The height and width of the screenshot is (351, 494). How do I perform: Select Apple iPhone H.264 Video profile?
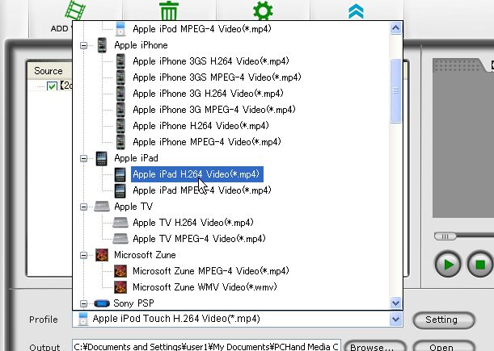(x=201, y=126)
